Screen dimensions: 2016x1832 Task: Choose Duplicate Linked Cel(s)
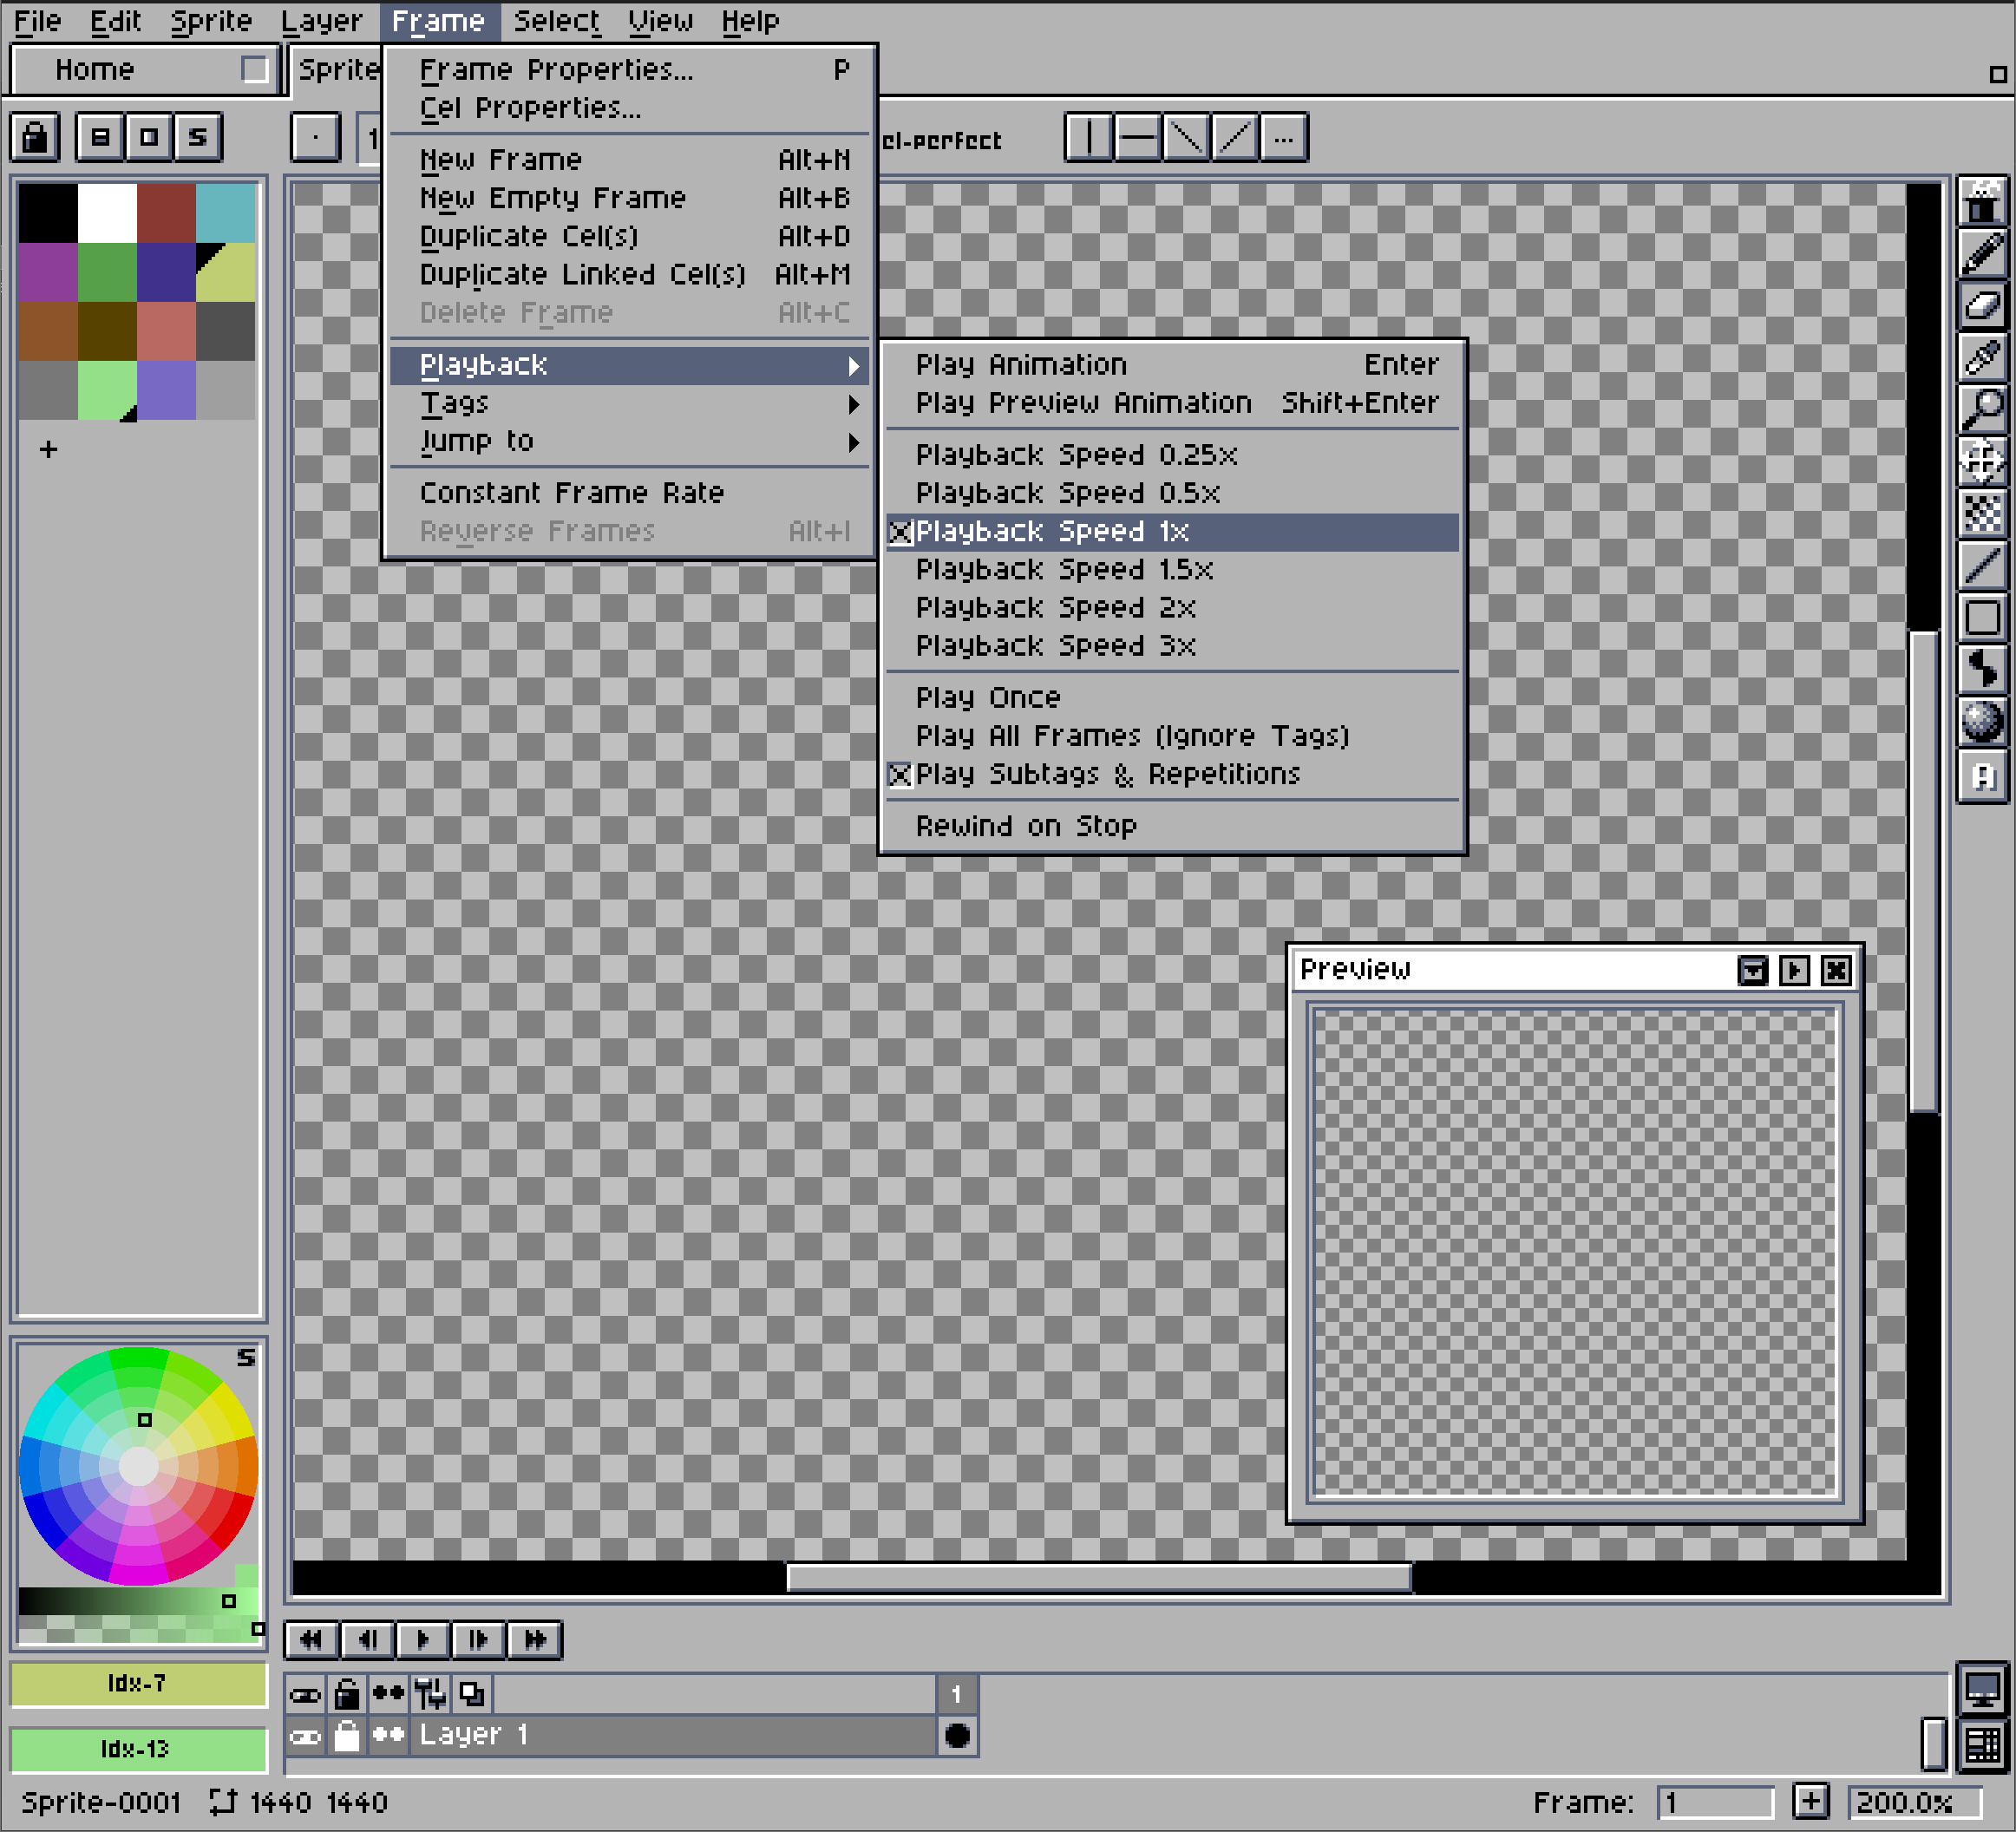629,275
